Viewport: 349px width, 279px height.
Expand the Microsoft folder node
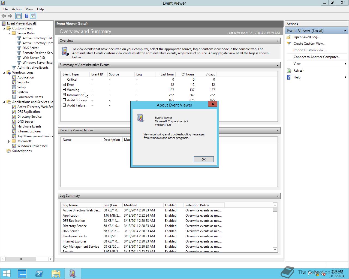coord(9,141)
